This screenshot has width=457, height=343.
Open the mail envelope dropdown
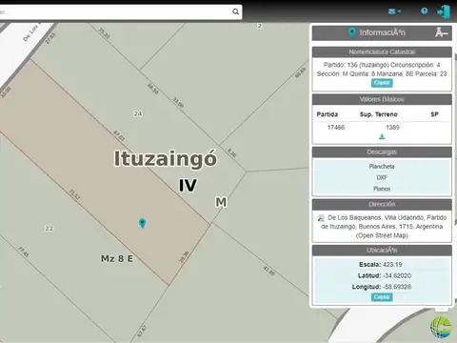pyautogui.click(x=394, y=11)
